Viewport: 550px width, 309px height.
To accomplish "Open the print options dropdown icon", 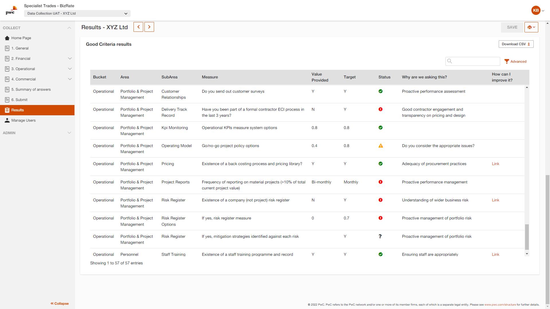I will [x=531, y=27].
